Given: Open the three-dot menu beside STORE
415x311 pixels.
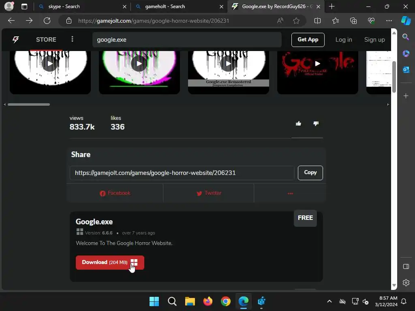Looking at the screenshot, I should click(x=72, y=39).
